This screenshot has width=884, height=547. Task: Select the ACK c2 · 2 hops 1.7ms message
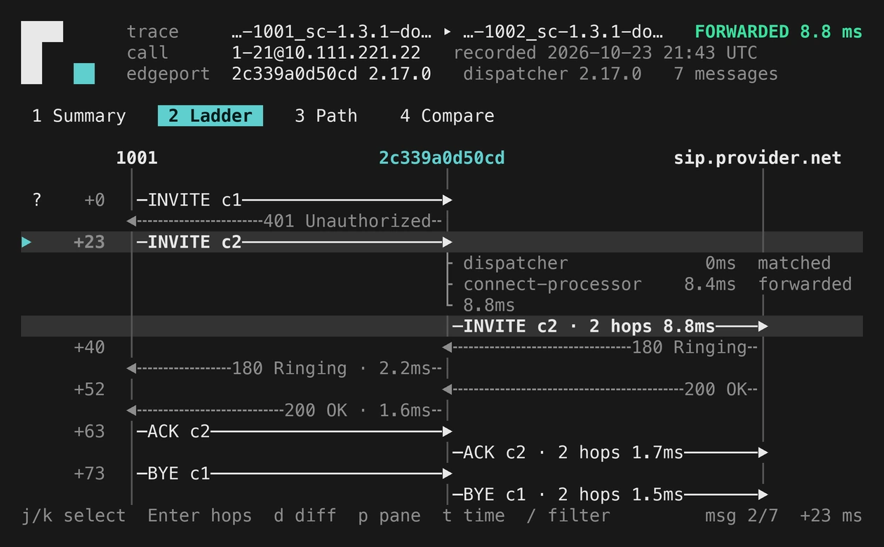[610, 452]
